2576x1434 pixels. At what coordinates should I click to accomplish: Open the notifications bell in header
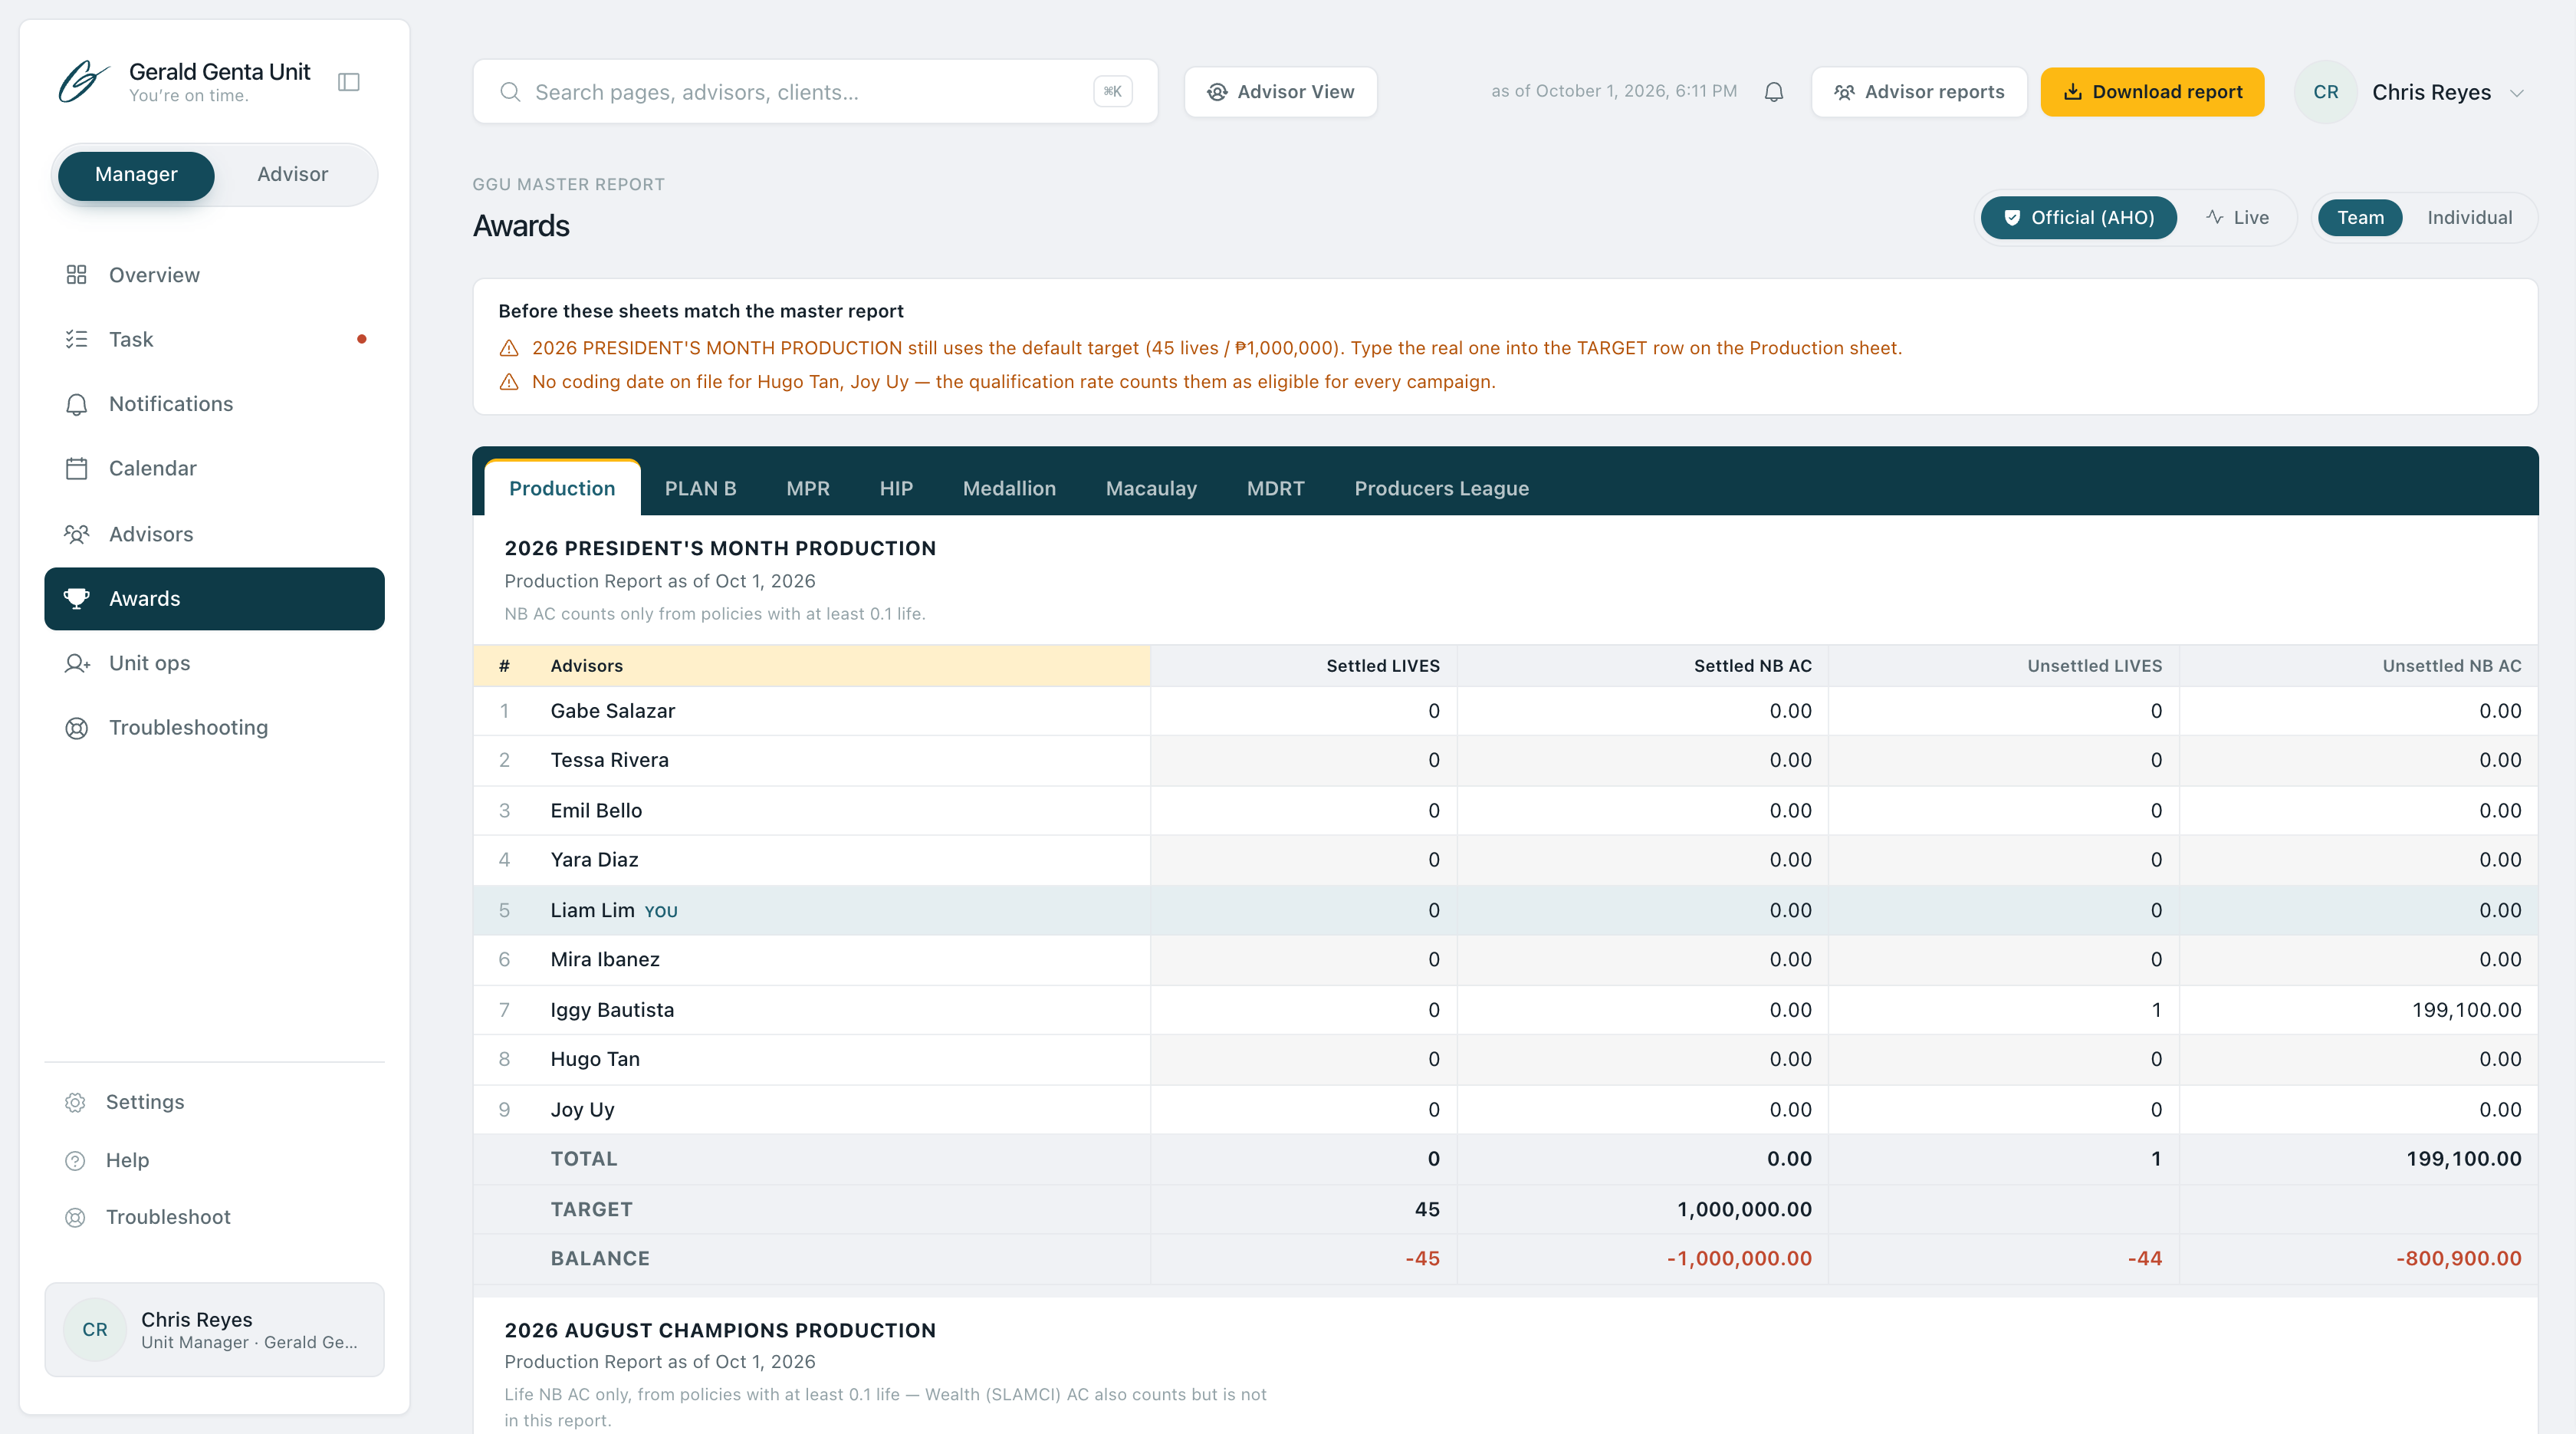tap(1774, 92)
